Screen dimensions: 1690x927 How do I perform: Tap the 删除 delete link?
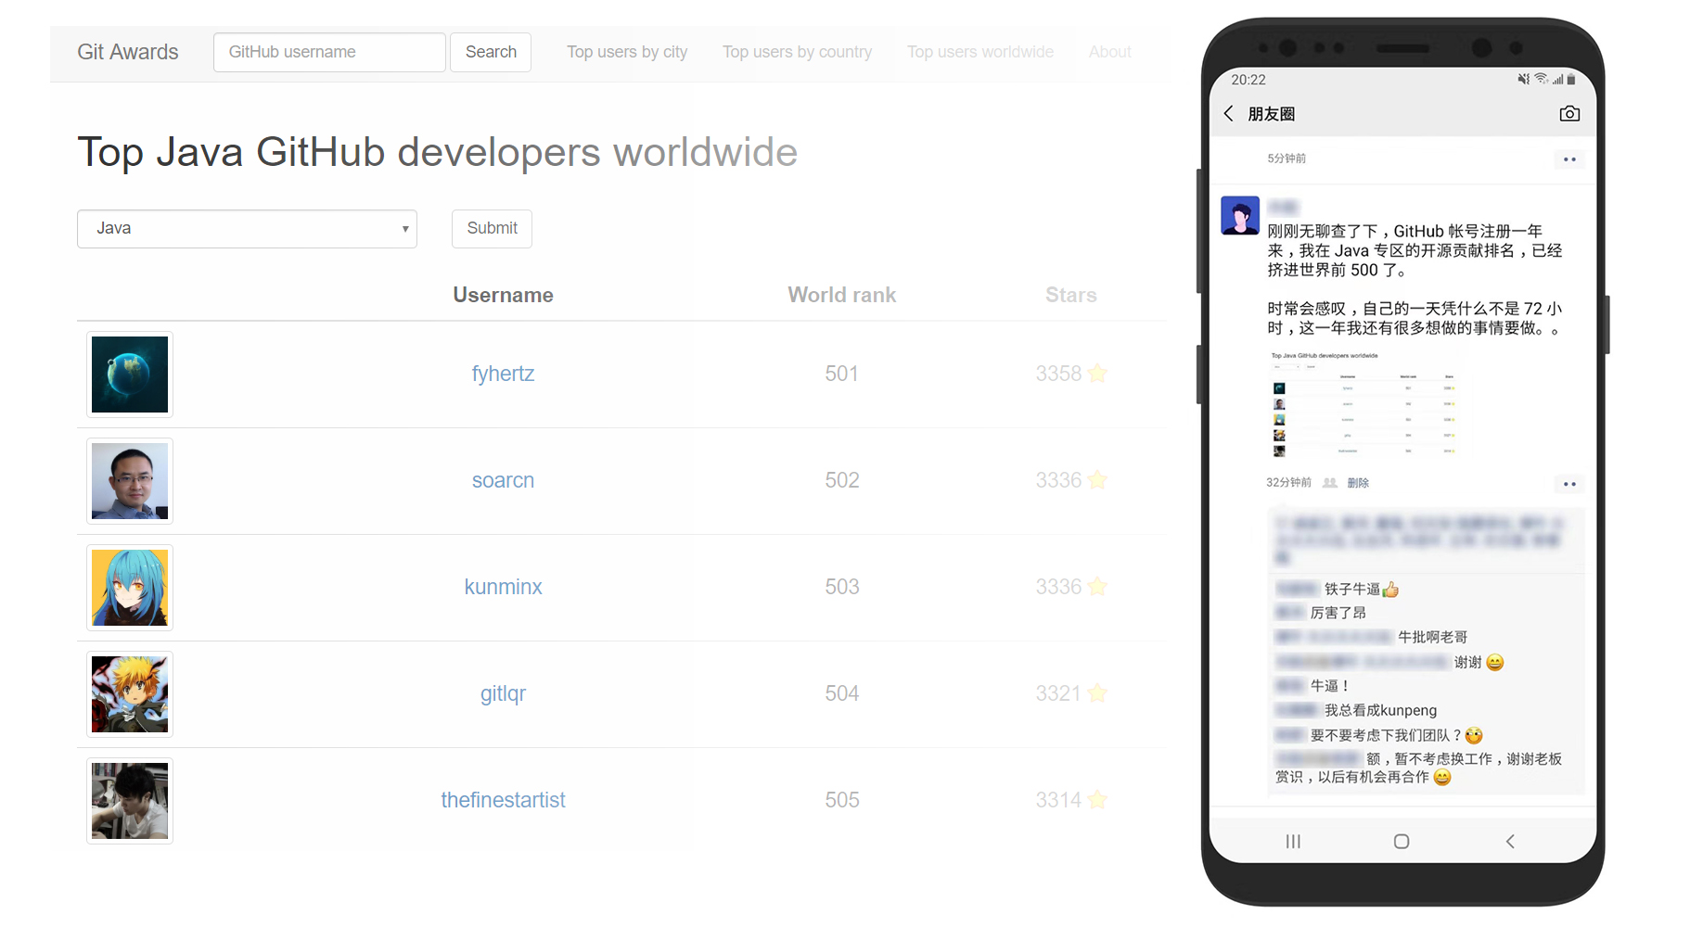(x=1358, y=483)
